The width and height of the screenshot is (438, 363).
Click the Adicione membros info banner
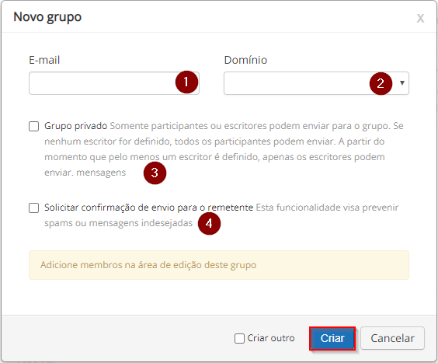219,265
